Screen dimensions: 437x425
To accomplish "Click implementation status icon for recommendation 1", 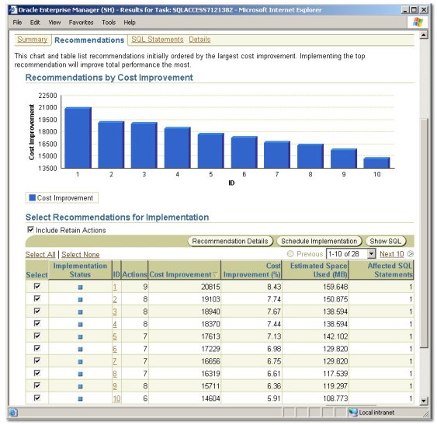I will 80,287.
